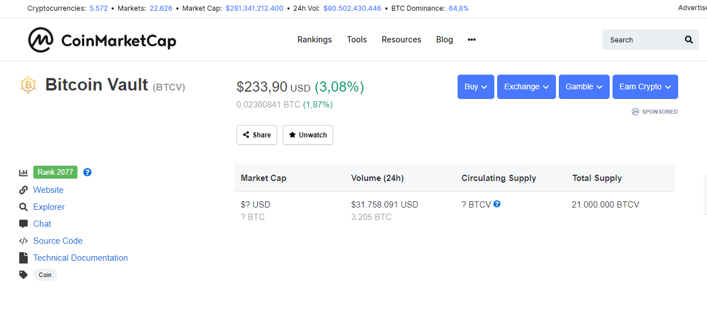Screen dimensions: 707x311
Task: Open the Resources menu
Action: 402,40
